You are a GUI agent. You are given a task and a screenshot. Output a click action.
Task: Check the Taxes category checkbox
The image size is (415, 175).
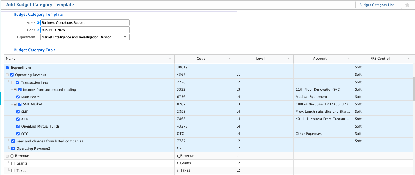13,171
